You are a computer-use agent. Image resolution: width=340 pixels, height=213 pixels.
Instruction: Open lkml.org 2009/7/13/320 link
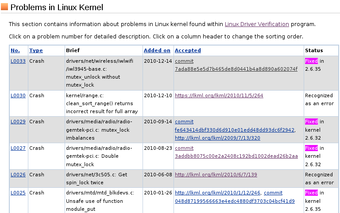pos(217,138)
